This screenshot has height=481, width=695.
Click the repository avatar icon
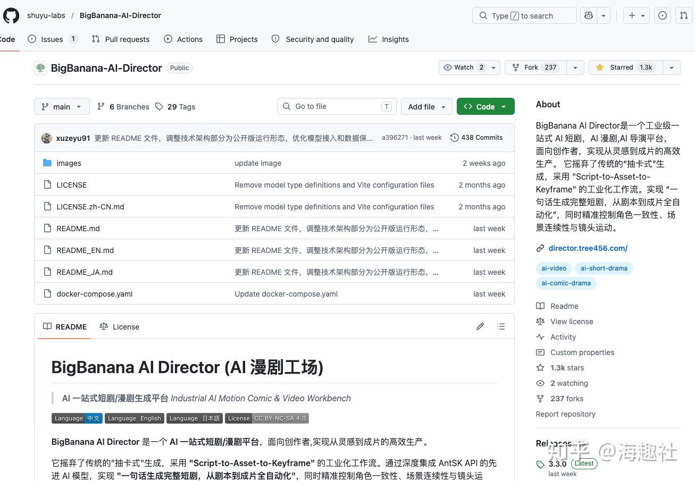40,67
